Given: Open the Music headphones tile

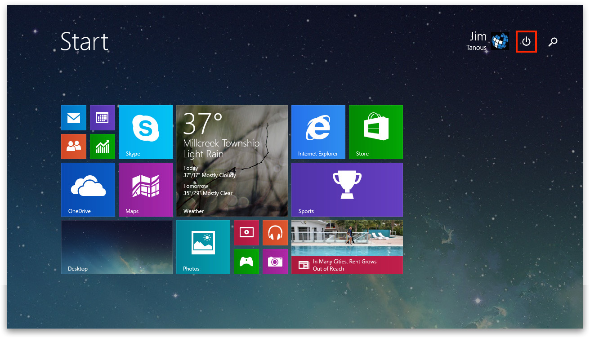Looking at the screenshot, I should click(x=275, y=233).
